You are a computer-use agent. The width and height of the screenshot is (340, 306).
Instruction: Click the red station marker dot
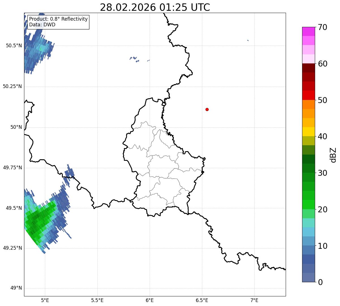click(207, 109)
